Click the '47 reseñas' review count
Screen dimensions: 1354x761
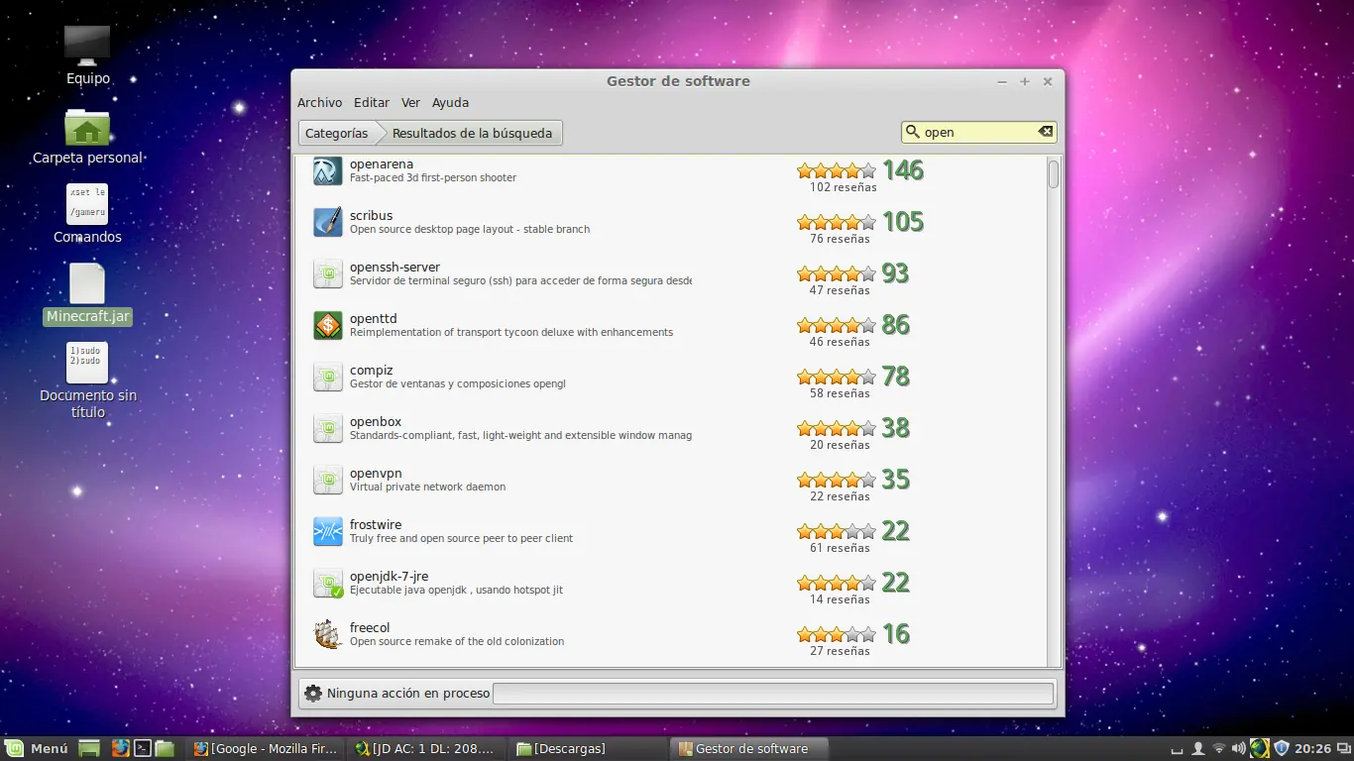tap(840, 290)
